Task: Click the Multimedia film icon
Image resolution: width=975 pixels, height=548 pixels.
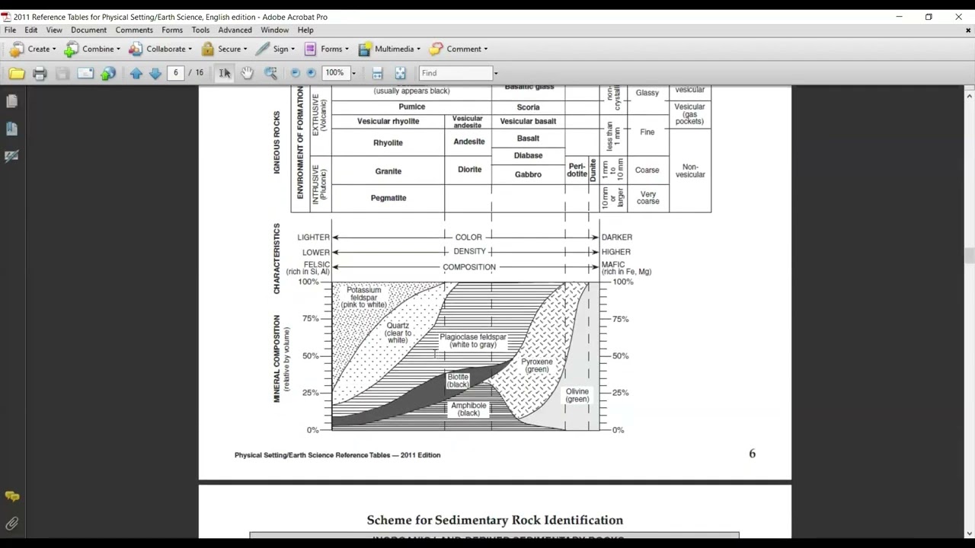Action: (365, 49)
